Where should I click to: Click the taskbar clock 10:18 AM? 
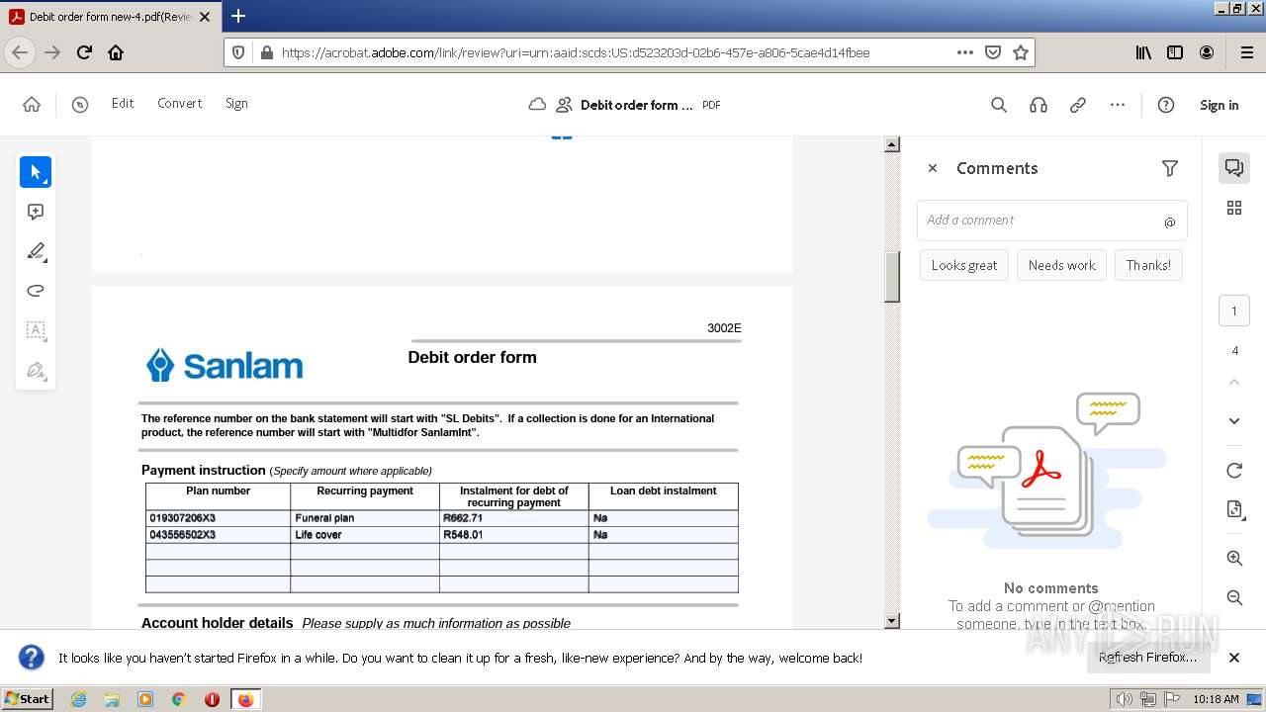[1216, 699]
